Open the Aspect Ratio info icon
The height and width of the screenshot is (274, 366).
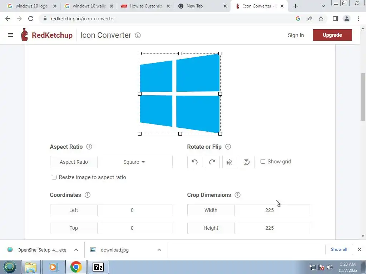pyautogui.click(x=89, y=147)
